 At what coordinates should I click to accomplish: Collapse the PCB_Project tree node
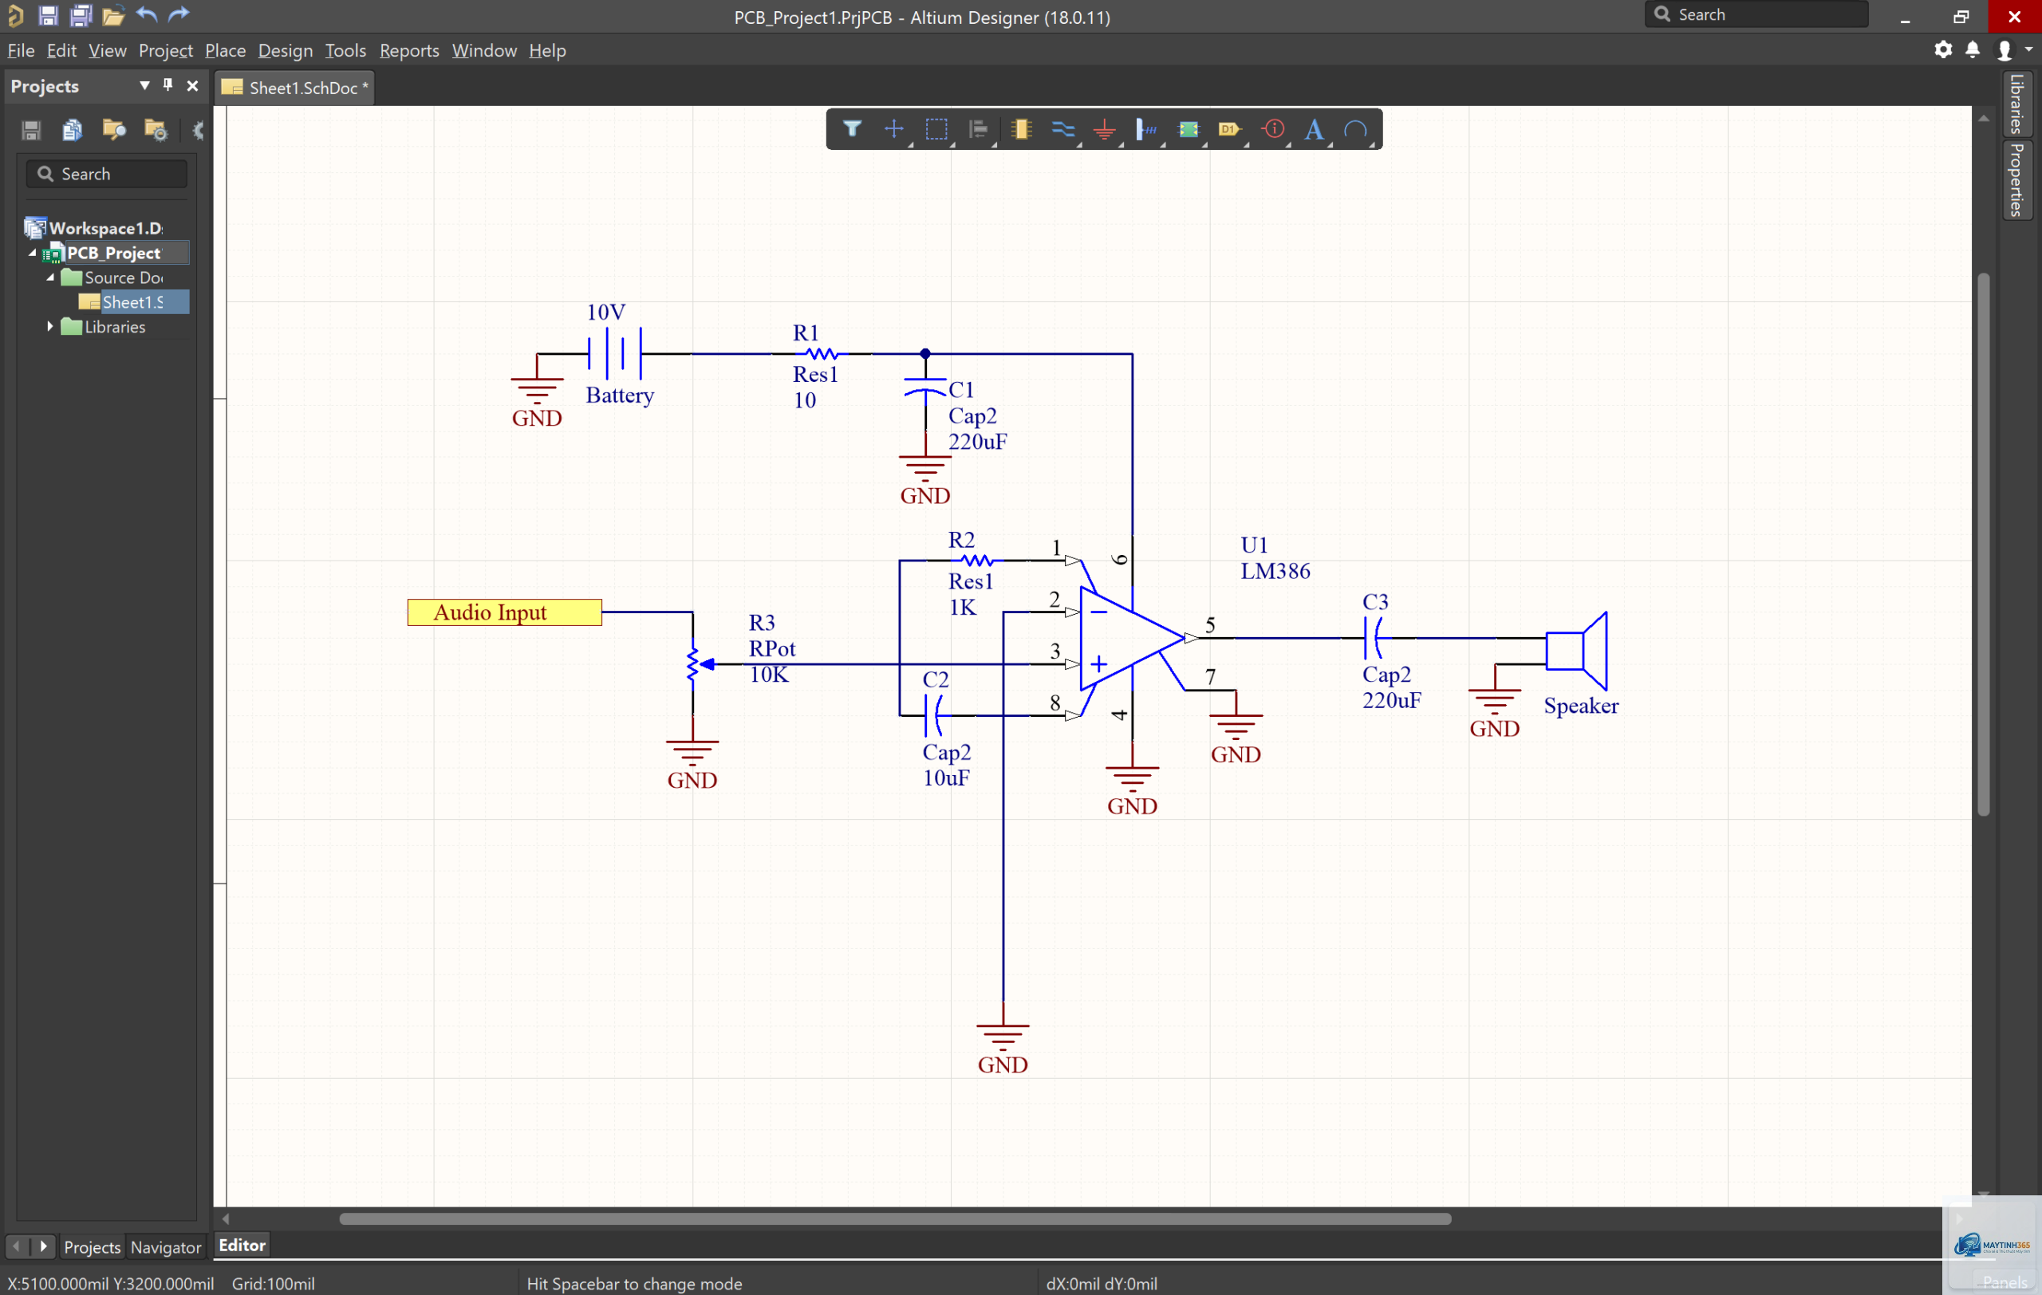32,253
